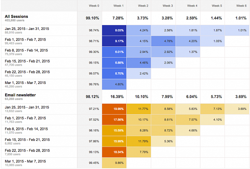The height and width of the screenshot is (169, 250).
Task: Select the orange 18.34% retention cell
Action: click(114, 151)
